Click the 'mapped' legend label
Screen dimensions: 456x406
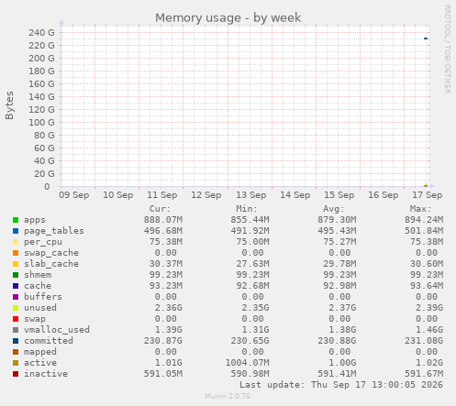(x=40, y=352)
